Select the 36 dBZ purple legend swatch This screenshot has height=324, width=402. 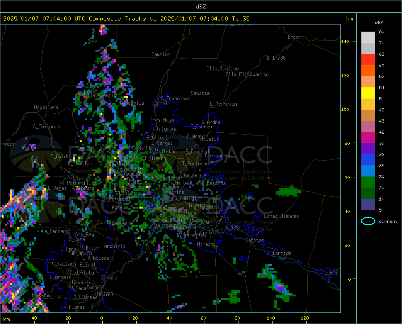tap(368, 148)
